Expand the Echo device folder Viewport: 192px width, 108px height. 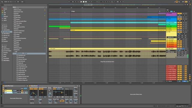[x=13, y=14]
